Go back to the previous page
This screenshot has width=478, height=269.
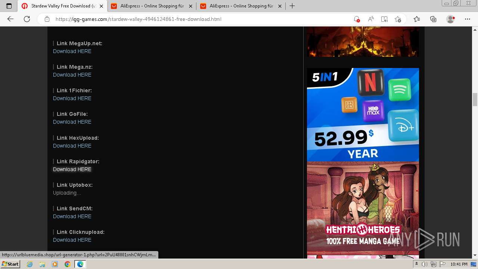point(10,19)
